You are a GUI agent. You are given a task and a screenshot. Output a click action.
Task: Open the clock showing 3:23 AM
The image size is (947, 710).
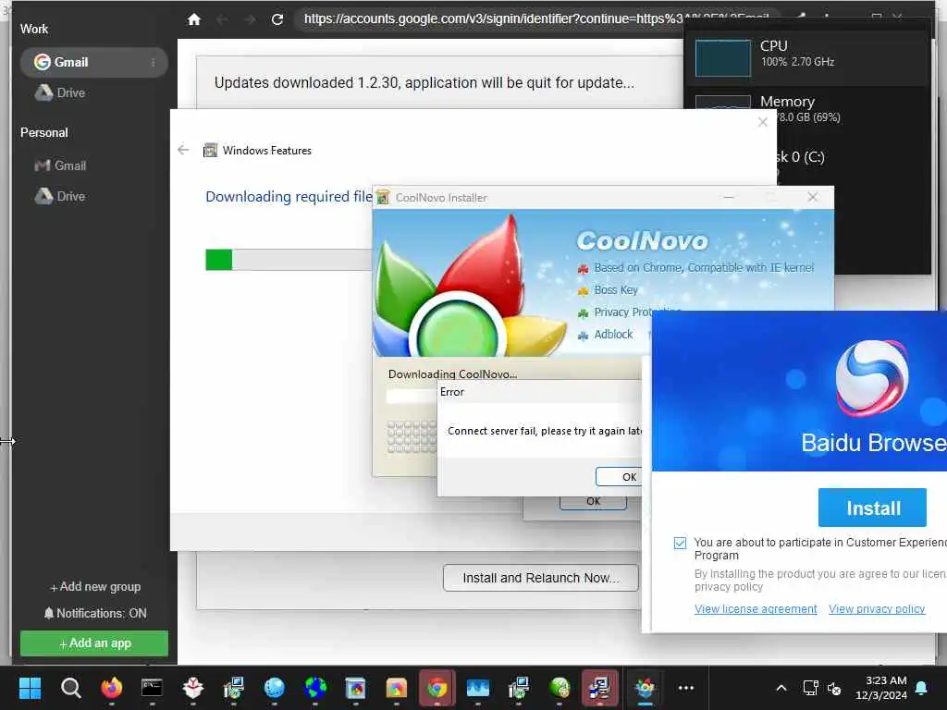[881, 688]
